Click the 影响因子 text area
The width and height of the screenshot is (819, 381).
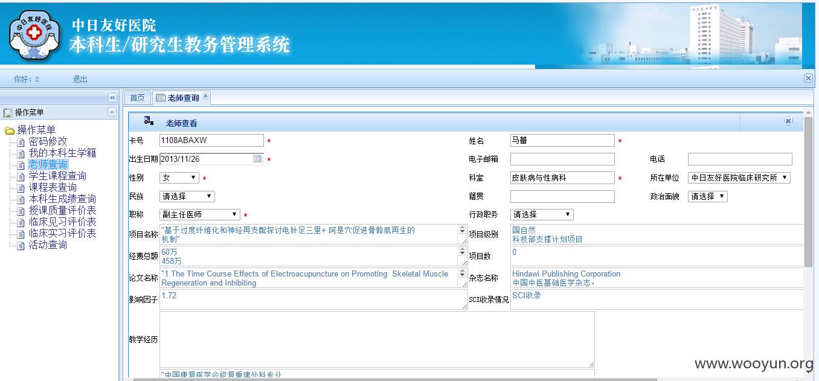313,300
